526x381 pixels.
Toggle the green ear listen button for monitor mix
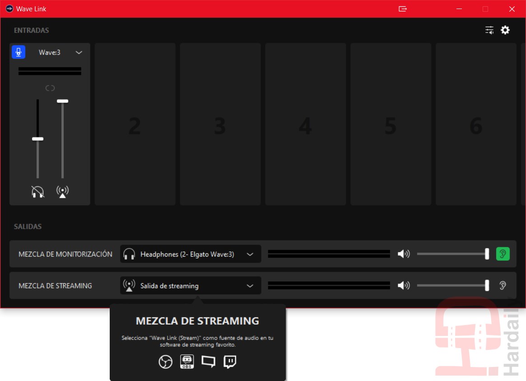coord(503,254)
